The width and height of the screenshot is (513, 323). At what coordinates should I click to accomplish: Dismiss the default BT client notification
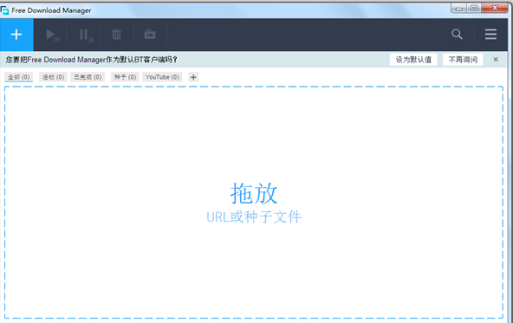tap(496, 60)
